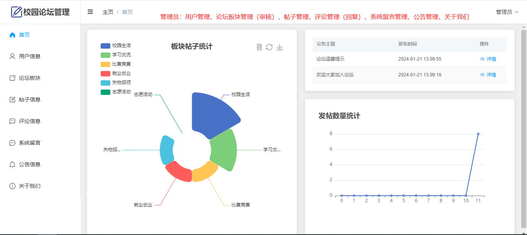Click the 比赛竞赛 pie label near the yellow slice
Screen dimensions: 527x235
point(241,205)
